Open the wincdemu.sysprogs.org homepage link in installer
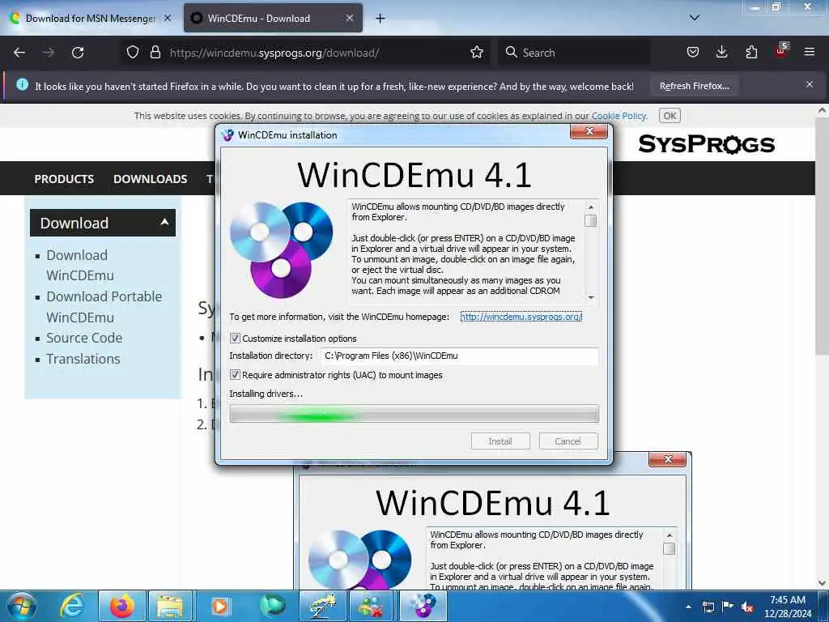This screenshot has height=622, width=829. pos(521,317)
